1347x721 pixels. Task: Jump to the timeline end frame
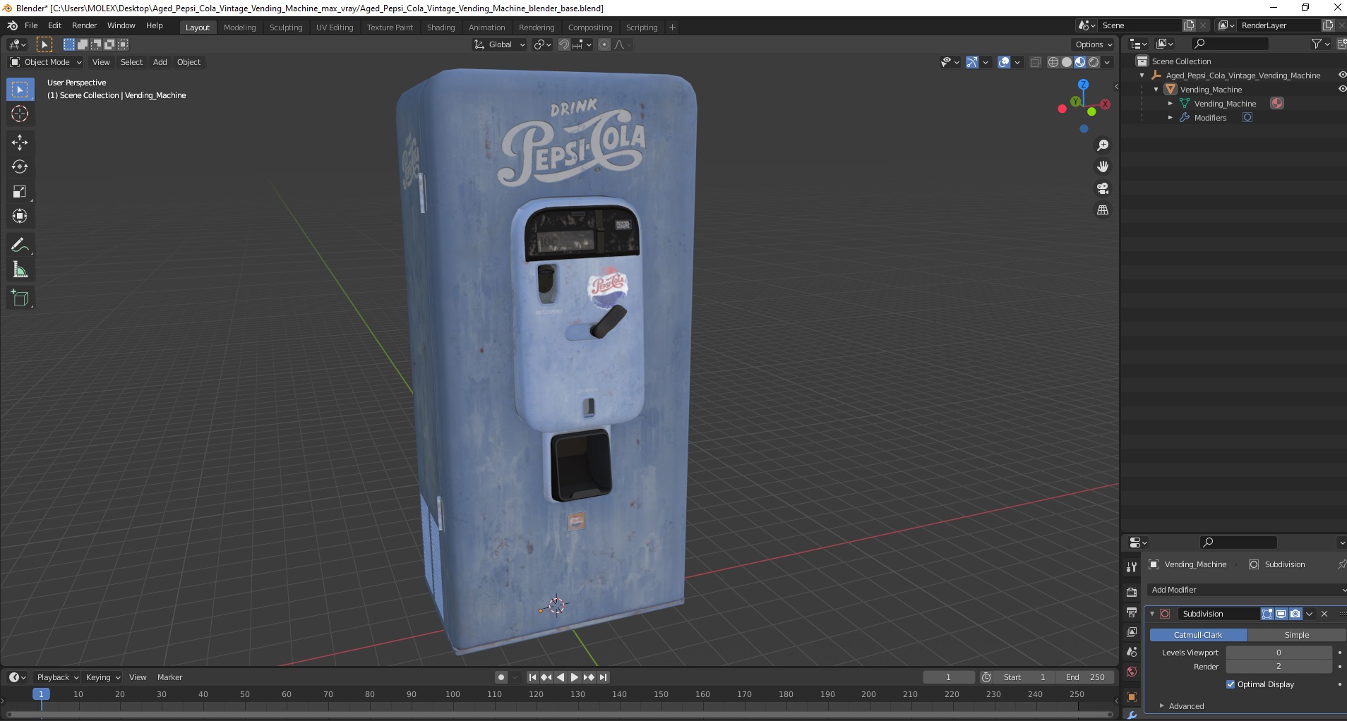click(603, 677)
